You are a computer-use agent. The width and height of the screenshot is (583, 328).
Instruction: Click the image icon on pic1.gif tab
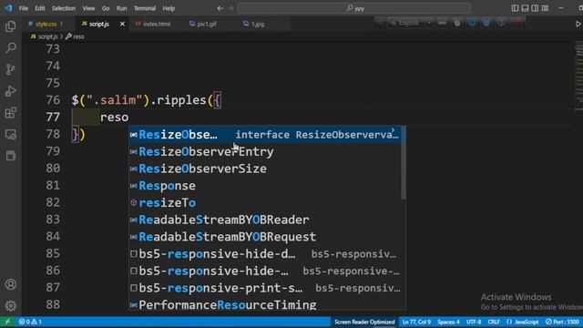tap(192, 24)
